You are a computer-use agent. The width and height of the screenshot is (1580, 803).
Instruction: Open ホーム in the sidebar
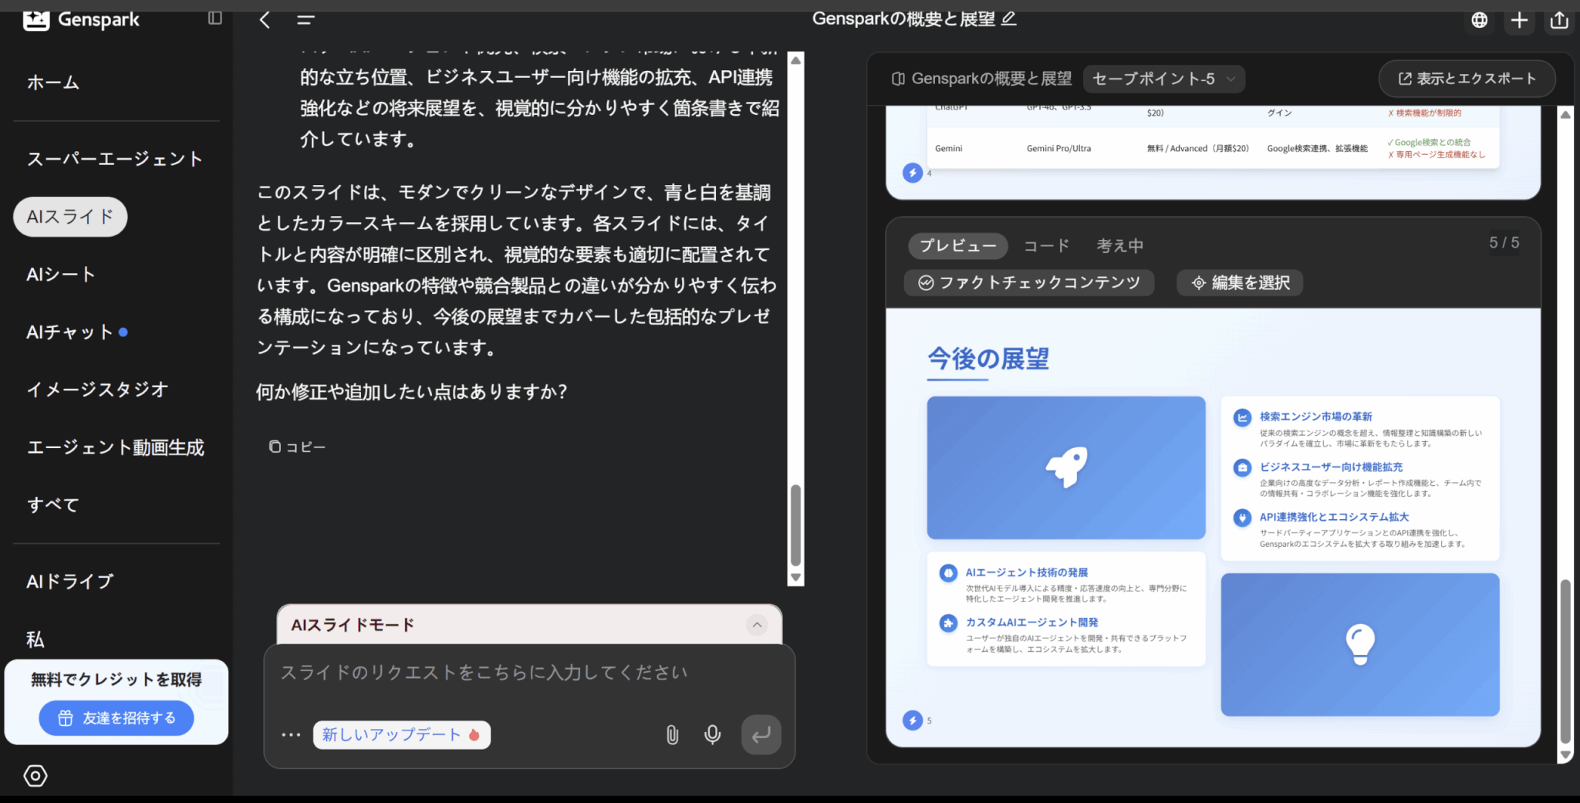tap(53, 83)
